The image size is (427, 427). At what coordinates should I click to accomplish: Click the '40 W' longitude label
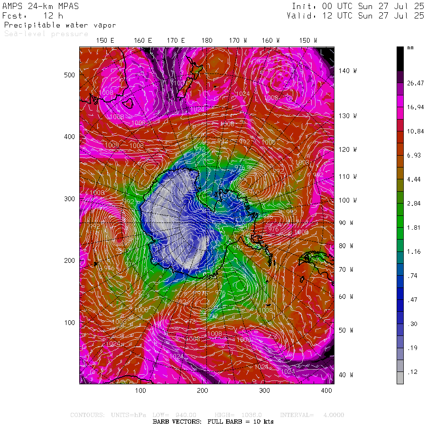tap(346, 375)
